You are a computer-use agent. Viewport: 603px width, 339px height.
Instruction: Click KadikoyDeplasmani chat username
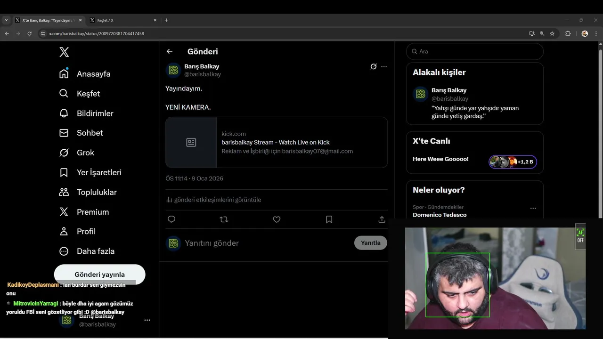point(33,285)
